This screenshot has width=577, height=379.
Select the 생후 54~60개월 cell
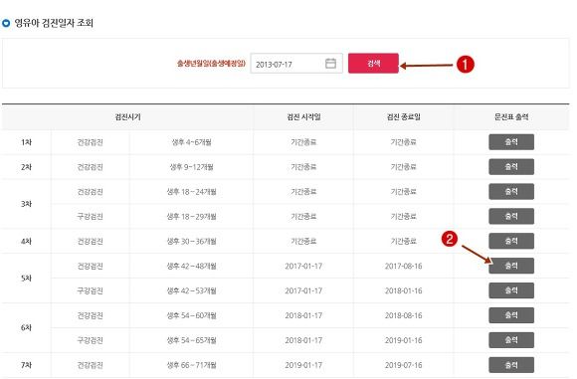[191, 315]
